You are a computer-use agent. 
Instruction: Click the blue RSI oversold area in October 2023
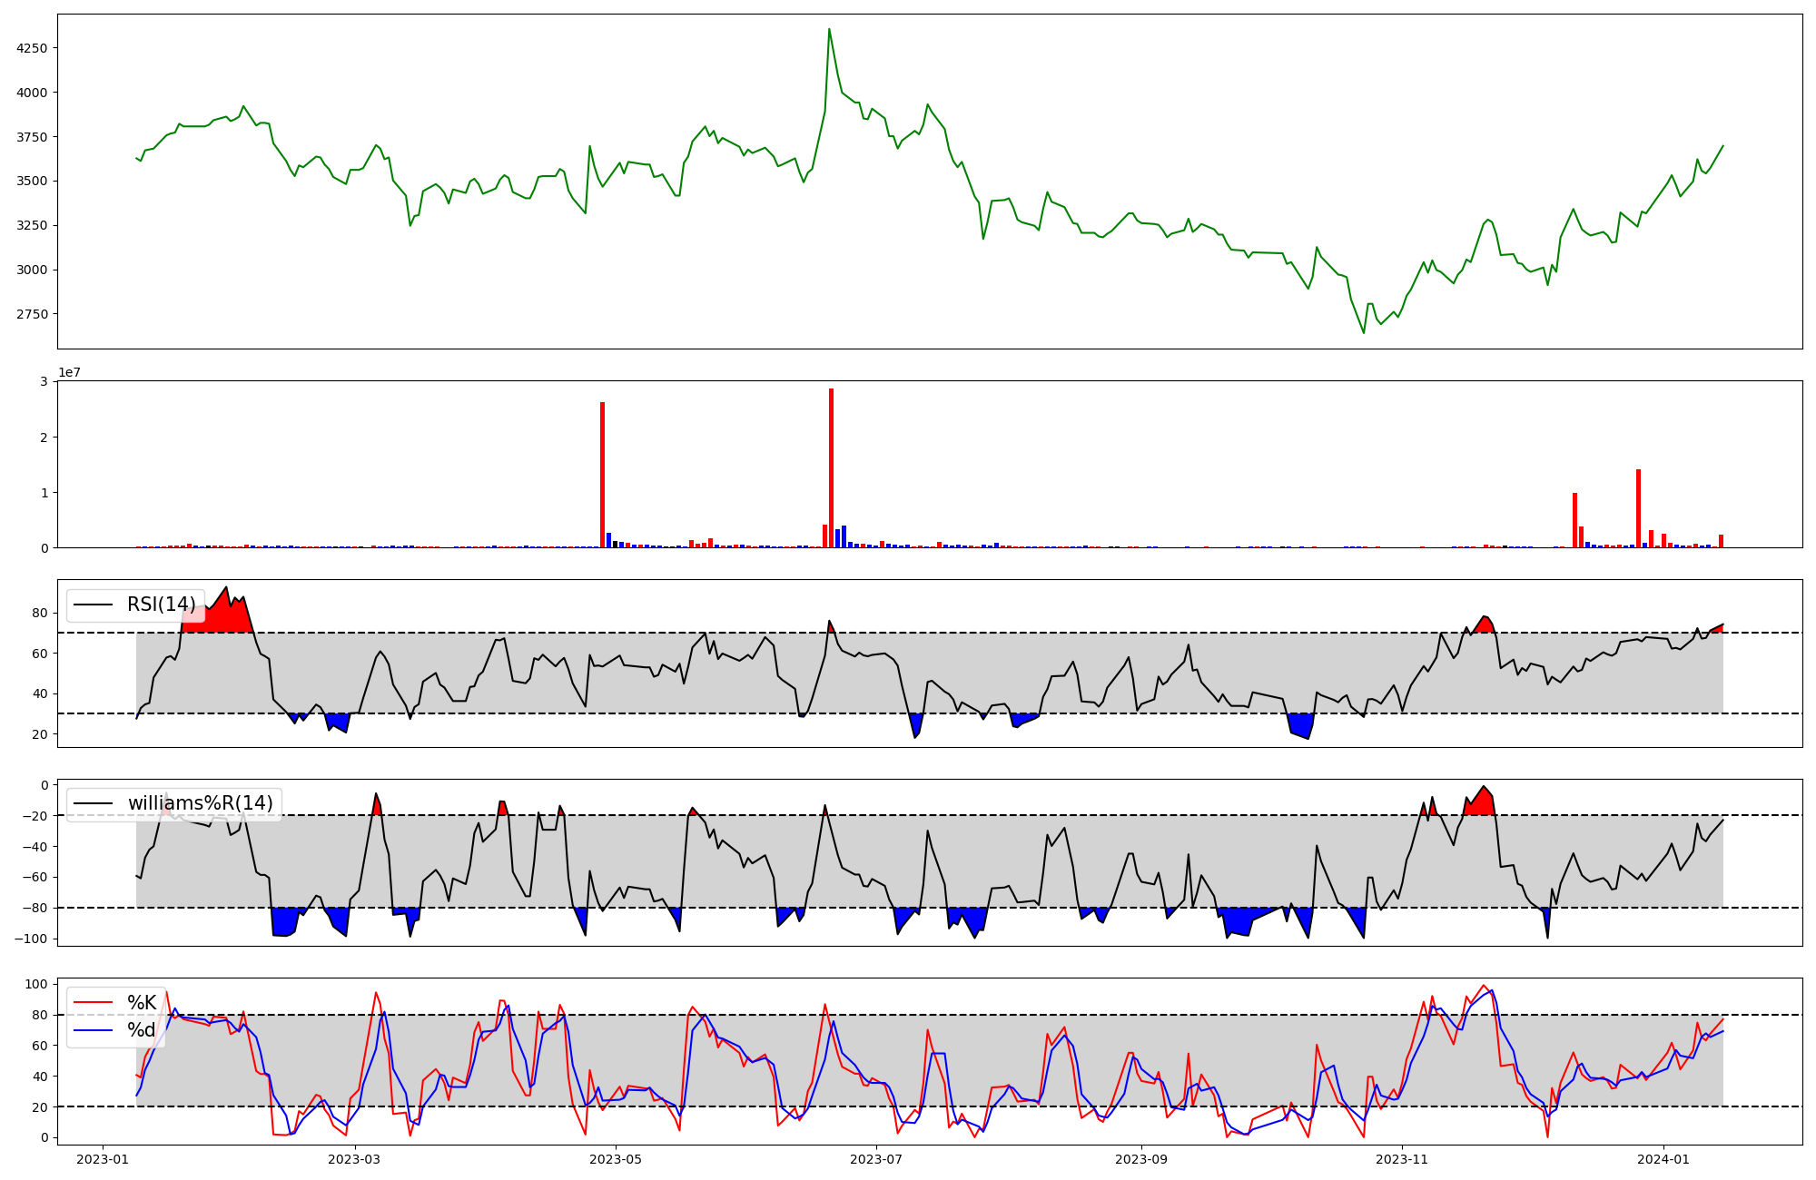1300,724
